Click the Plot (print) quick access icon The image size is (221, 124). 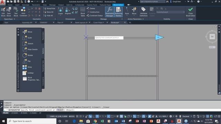tap(29, 1)
